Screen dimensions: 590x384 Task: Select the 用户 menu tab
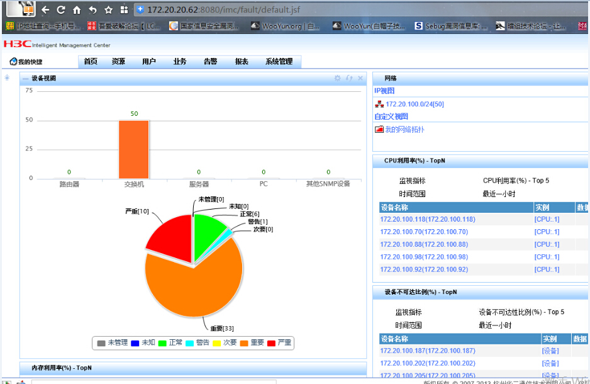(149, 61)
